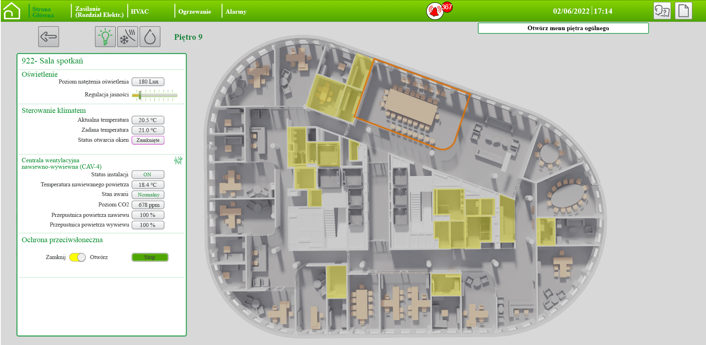Screen dimensions: 706x345
Task: Select the heating and cooling view icon
Action: (128, 37)
